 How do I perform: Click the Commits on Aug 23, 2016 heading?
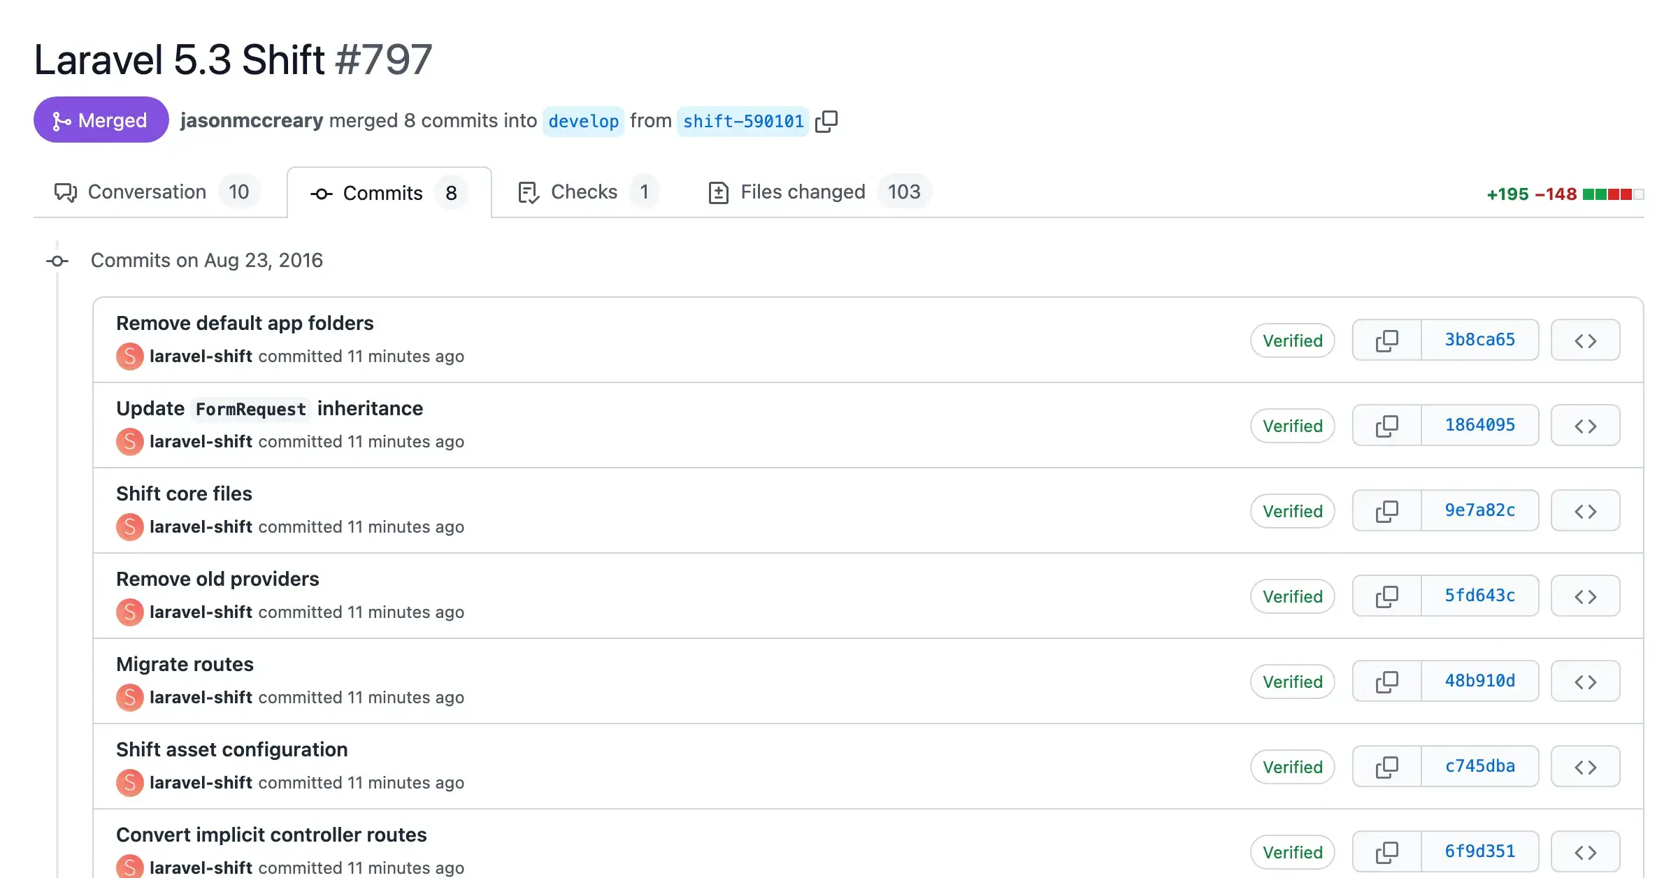coord(207,260)
